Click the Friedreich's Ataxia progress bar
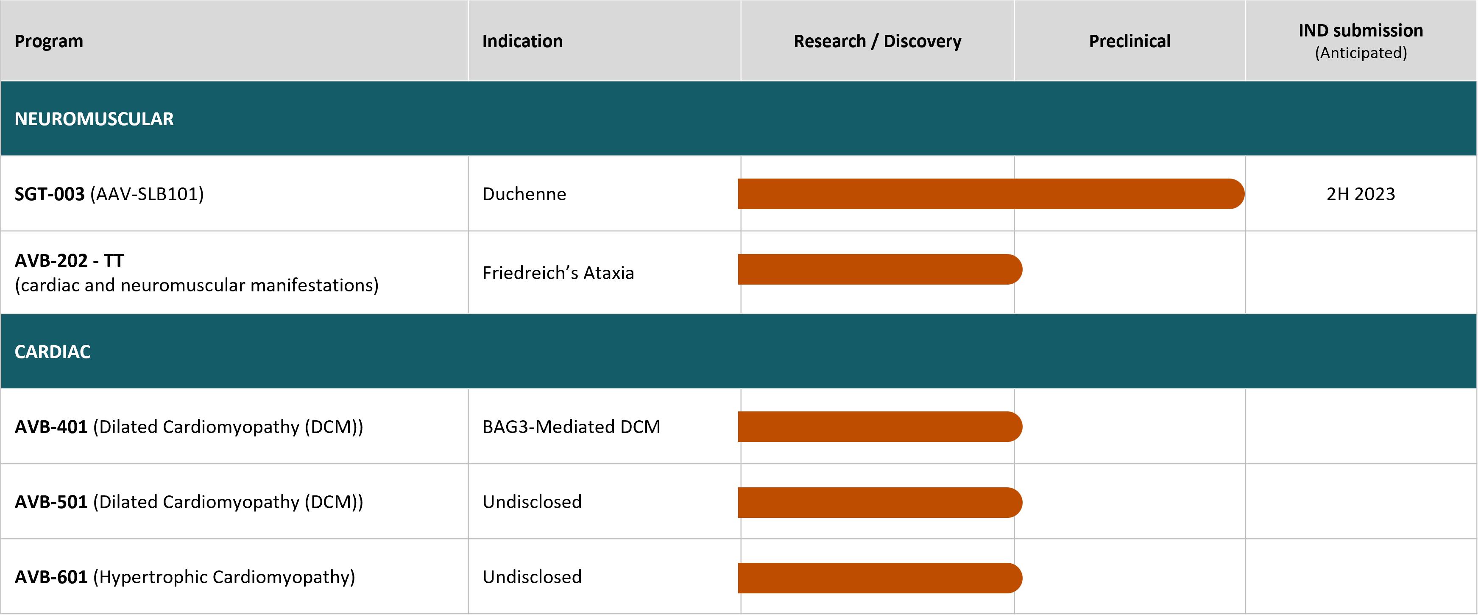The width and height of the screenshot is (1478, 615). [880, 269]
